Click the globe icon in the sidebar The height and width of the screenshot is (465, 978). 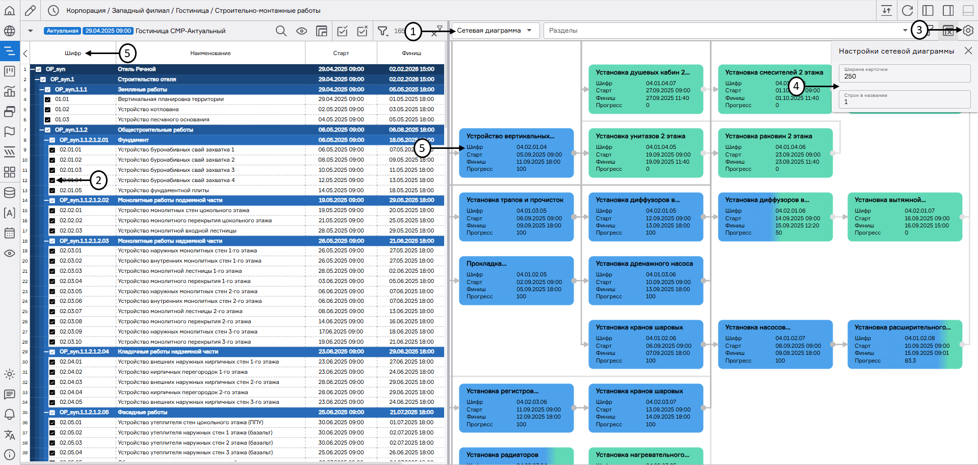coord(10,31)
